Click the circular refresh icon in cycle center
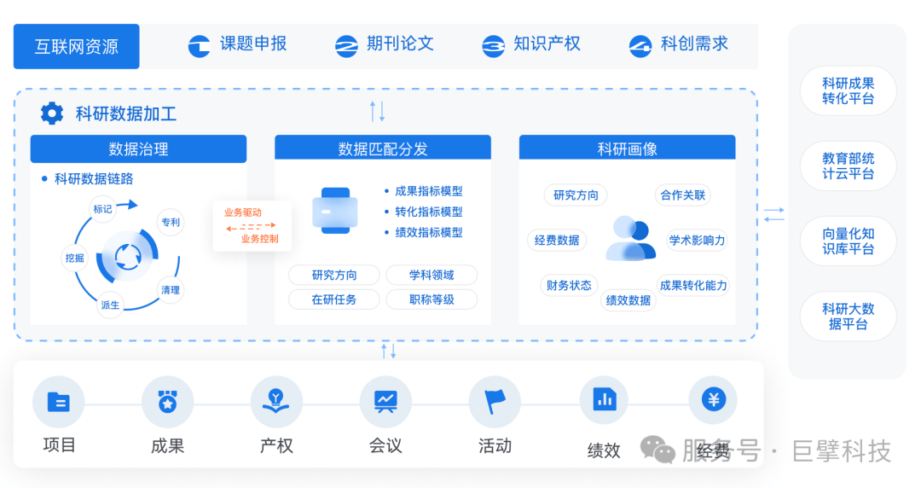This screenshot has height=488, width=921. coord(128,256)
